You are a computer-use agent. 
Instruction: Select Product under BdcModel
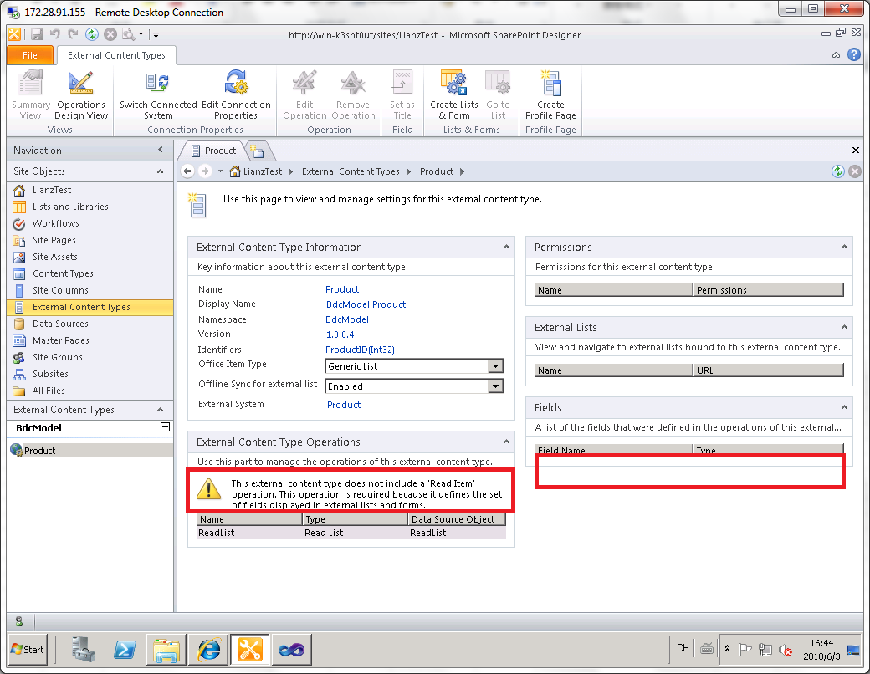pos(39,451)
